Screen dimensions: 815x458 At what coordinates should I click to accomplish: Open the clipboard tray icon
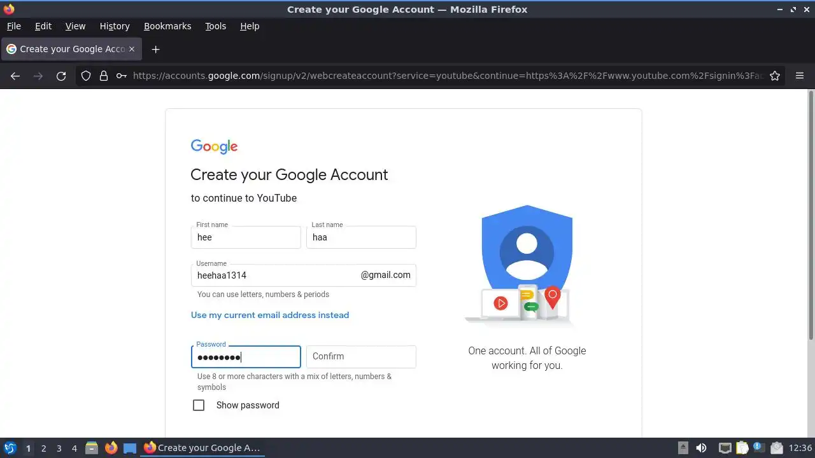point(742,448)
